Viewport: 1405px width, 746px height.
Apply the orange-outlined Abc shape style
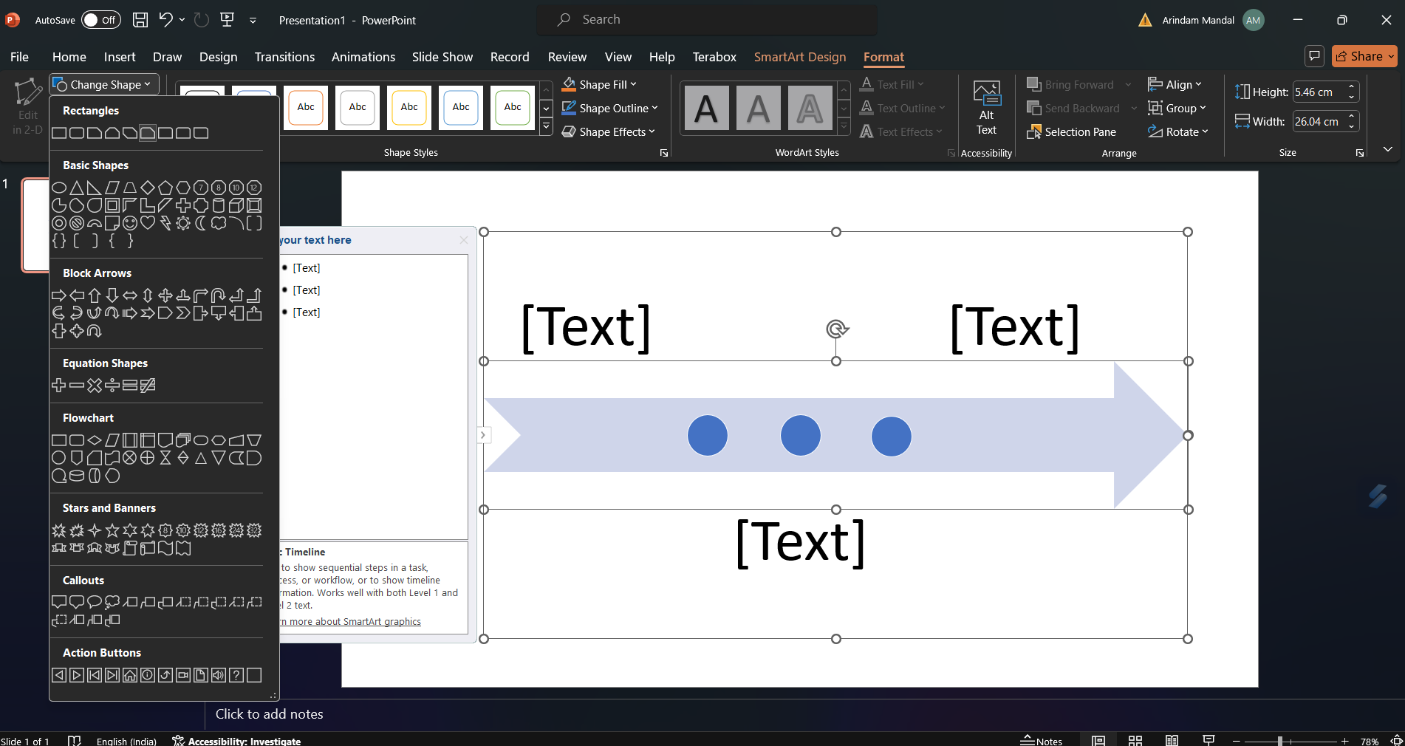tap(306, 107)
